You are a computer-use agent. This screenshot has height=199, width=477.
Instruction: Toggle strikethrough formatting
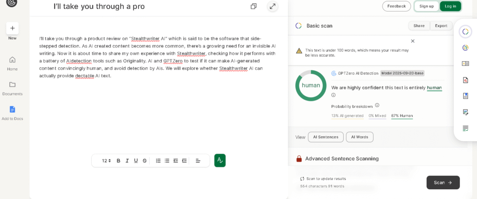click(144, 161)
